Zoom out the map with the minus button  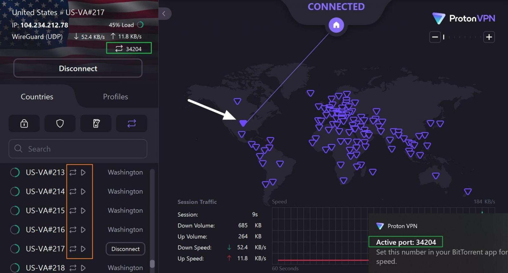pos(435,37)
